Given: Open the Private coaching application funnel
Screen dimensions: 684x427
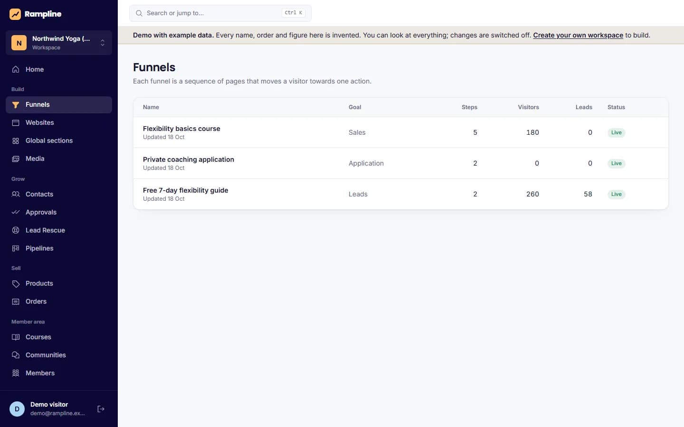Looking at the screenshot, I should pyautogui.click(x=189, y=159).
